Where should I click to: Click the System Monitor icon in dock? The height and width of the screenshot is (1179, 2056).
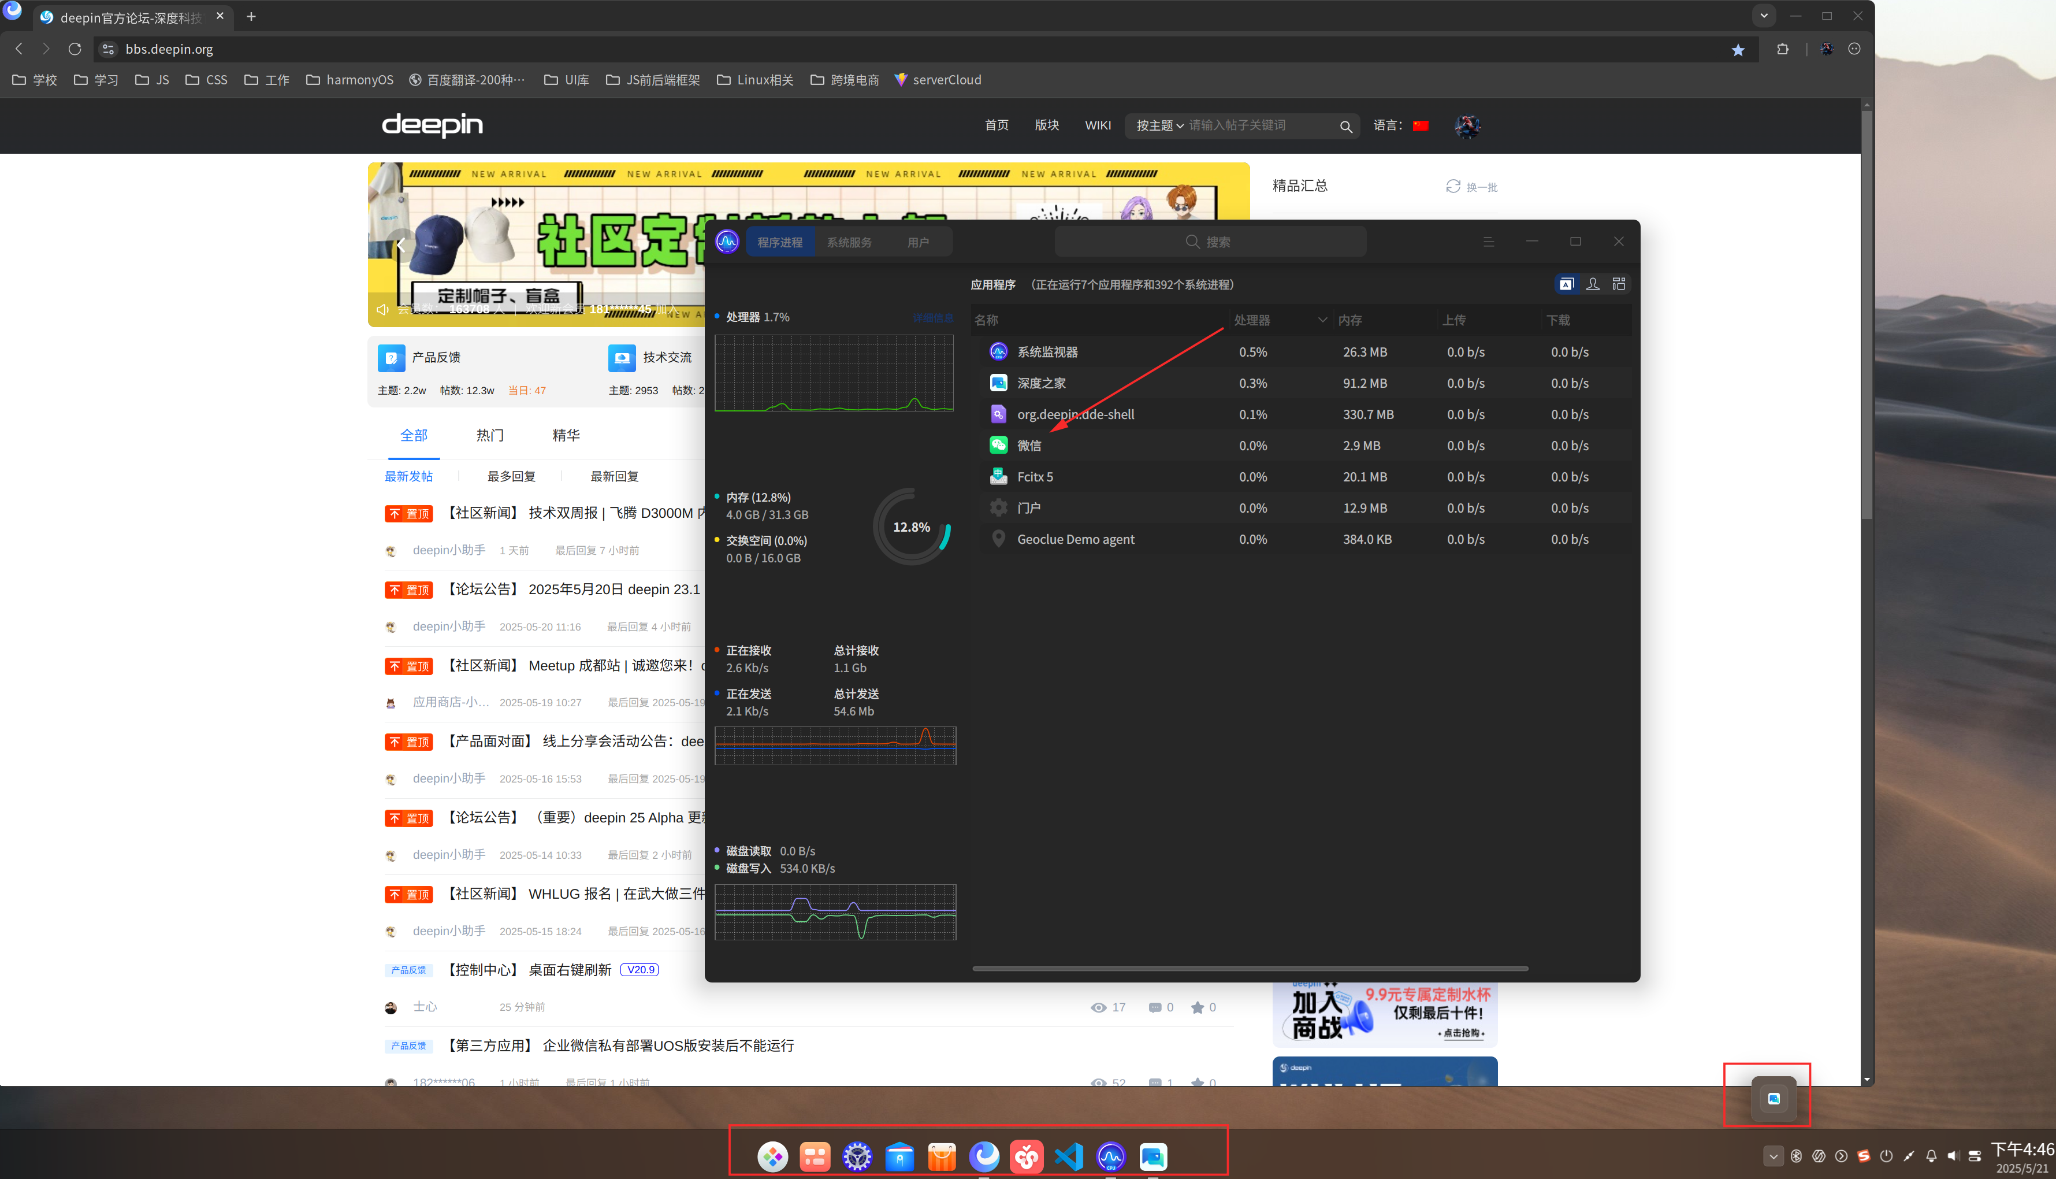click(x=1111, y=1156)
